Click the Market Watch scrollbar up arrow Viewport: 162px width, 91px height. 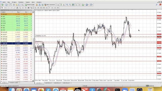pos(33,12)
